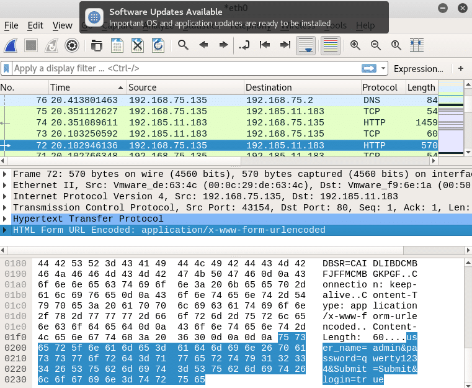
Task: Toggle auto scroll during live capture
Action: 306,45
